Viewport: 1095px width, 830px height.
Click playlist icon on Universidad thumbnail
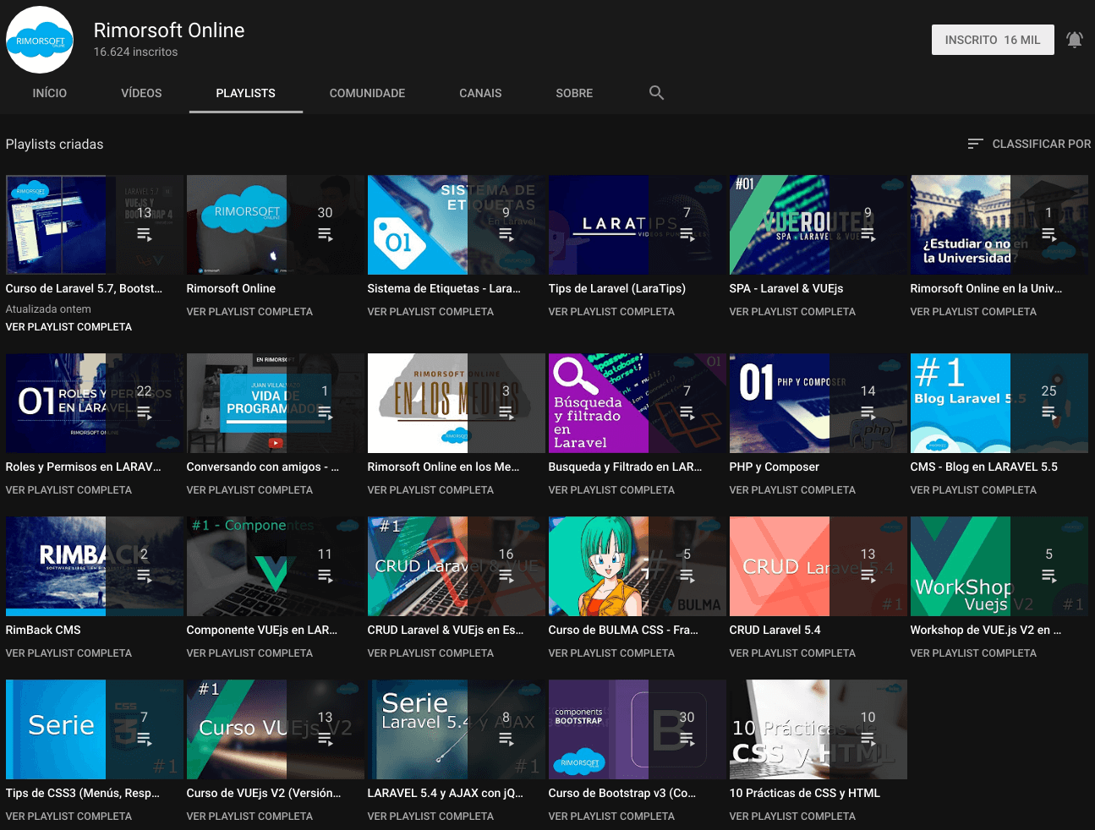point(1048,234)
